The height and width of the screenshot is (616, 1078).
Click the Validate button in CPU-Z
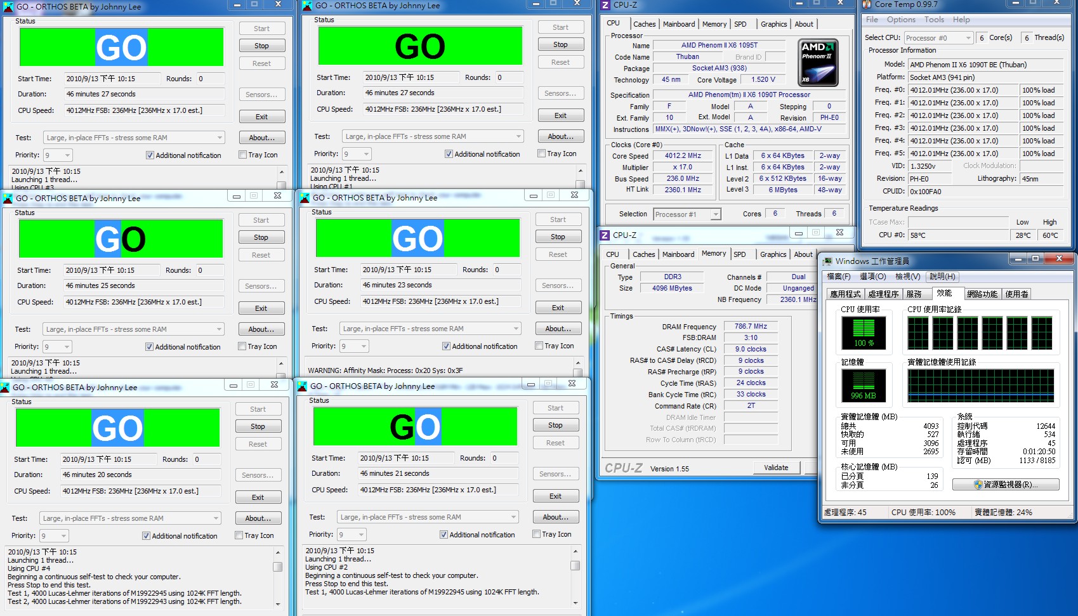pos(776,468)
